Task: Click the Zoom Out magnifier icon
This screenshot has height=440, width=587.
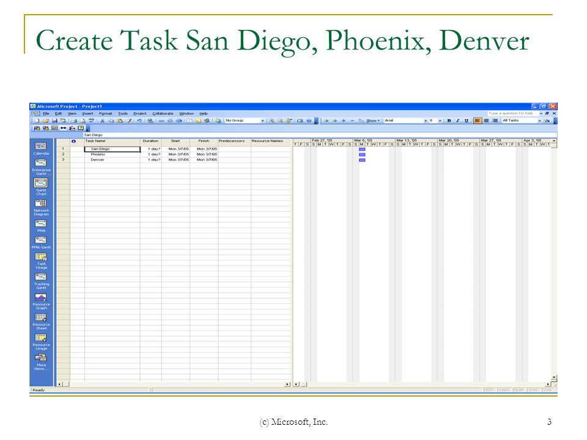Action: tap(281, 120)
